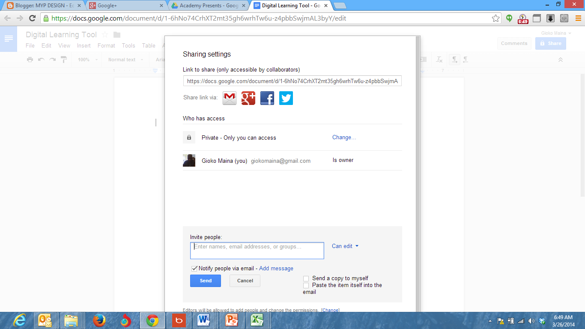Click the Comments button
Screen dimensions: 585x329
(x=514, y=43)
